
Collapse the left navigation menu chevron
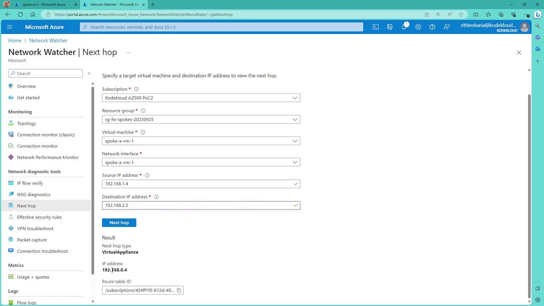89,74
